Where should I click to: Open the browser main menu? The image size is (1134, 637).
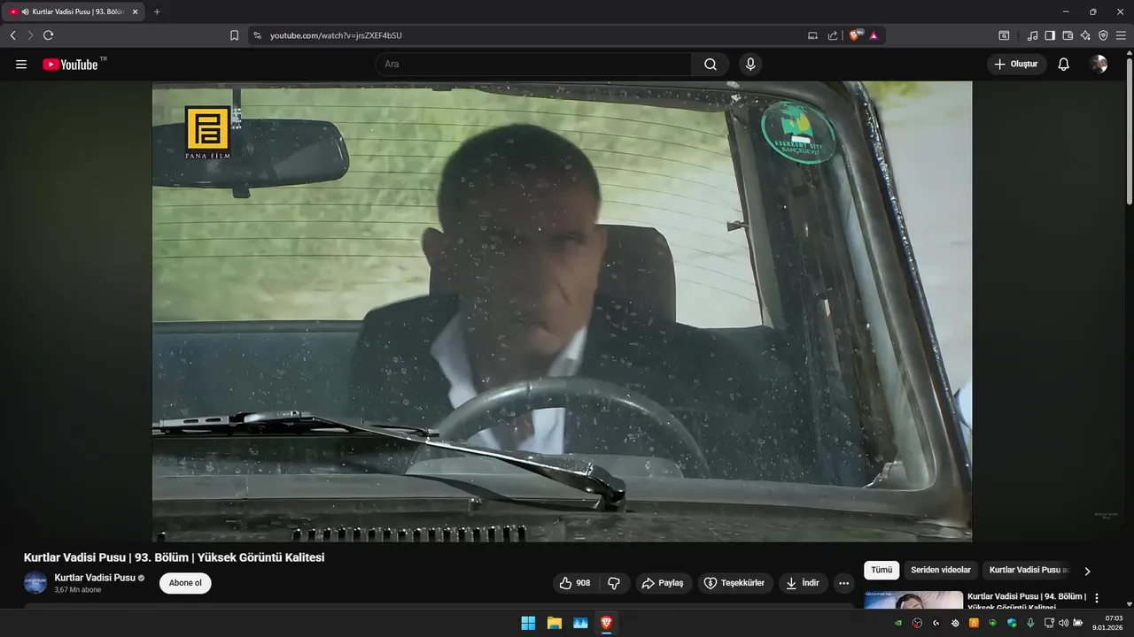point(1121,35)
